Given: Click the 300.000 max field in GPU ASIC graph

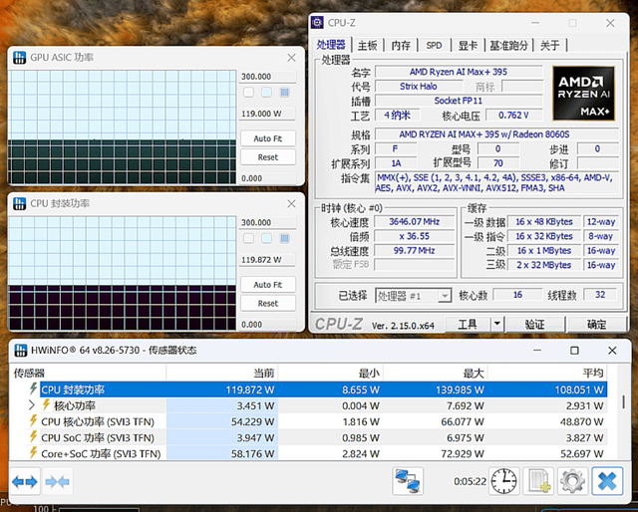Looking at the screenshot, I should [257, 77].
